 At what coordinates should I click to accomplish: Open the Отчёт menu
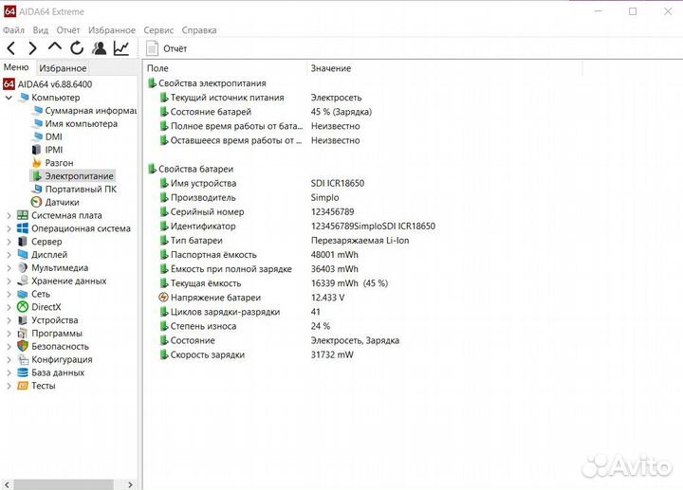coord(68,30)
